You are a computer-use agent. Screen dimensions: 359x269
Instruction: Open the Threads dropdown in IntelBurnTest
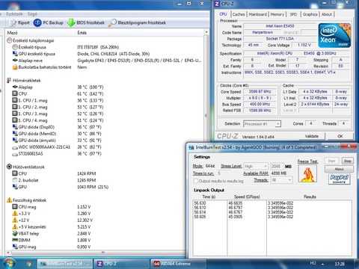click(282, 180)
